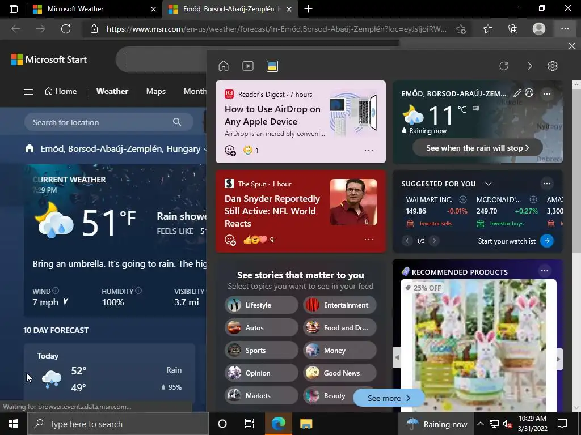
Task: Refresh the widgets feed
Action: click(x=504, y=66)
